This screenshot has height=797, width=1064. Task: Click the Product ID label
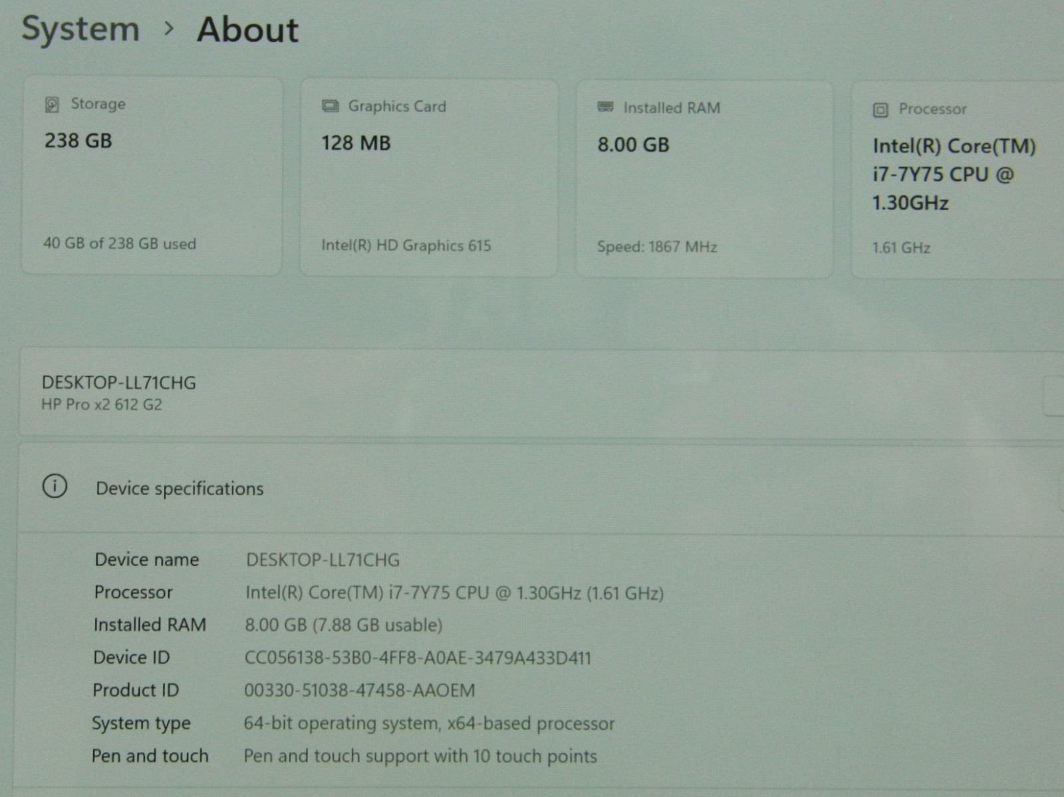136,690
